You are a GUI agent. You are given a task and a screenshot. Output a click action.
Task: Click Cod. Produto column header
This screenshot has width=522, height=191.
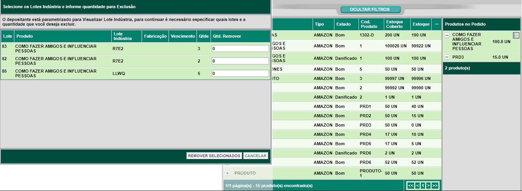(371, 24)
